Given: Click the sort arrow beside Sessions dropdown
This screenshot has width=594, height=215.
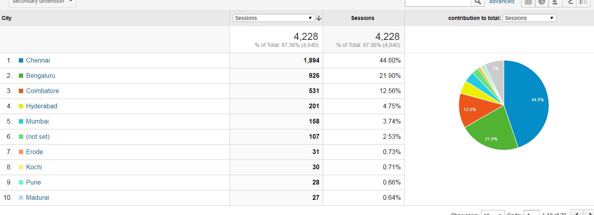Looking at the screenshot, I should click(x=319, y=18).
